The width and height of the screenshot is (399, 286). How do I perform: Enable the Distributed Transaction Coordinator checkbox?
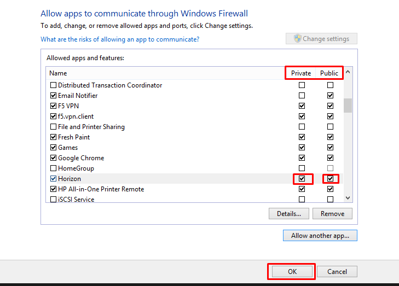click(54, 85)
